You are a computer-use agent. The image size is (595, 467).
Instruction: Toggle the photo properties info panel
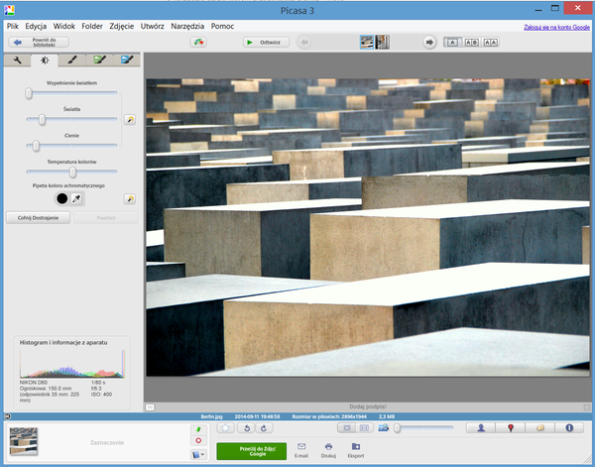tap(569, 428)
